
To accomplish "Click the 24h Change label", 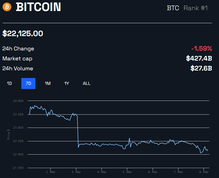I will coord(18,49).
